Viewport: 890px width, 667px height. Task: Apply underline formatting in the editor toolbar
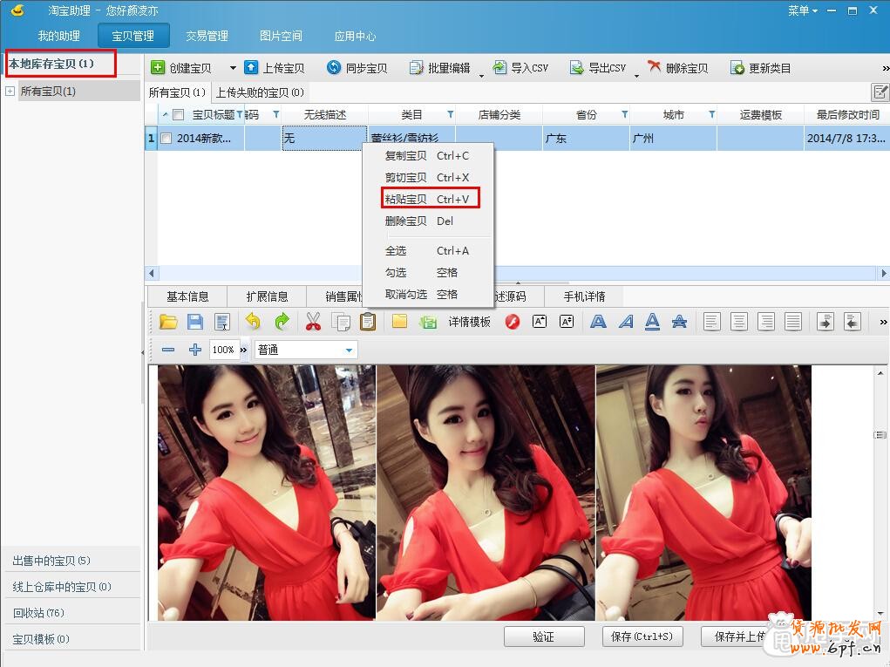click(x=652, y=322)
